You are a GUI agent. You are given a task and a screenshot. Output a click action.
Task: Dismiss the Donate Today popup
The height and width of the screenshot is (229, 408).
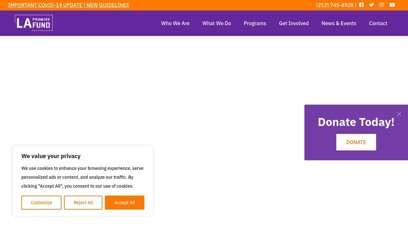tap(399, 114)
